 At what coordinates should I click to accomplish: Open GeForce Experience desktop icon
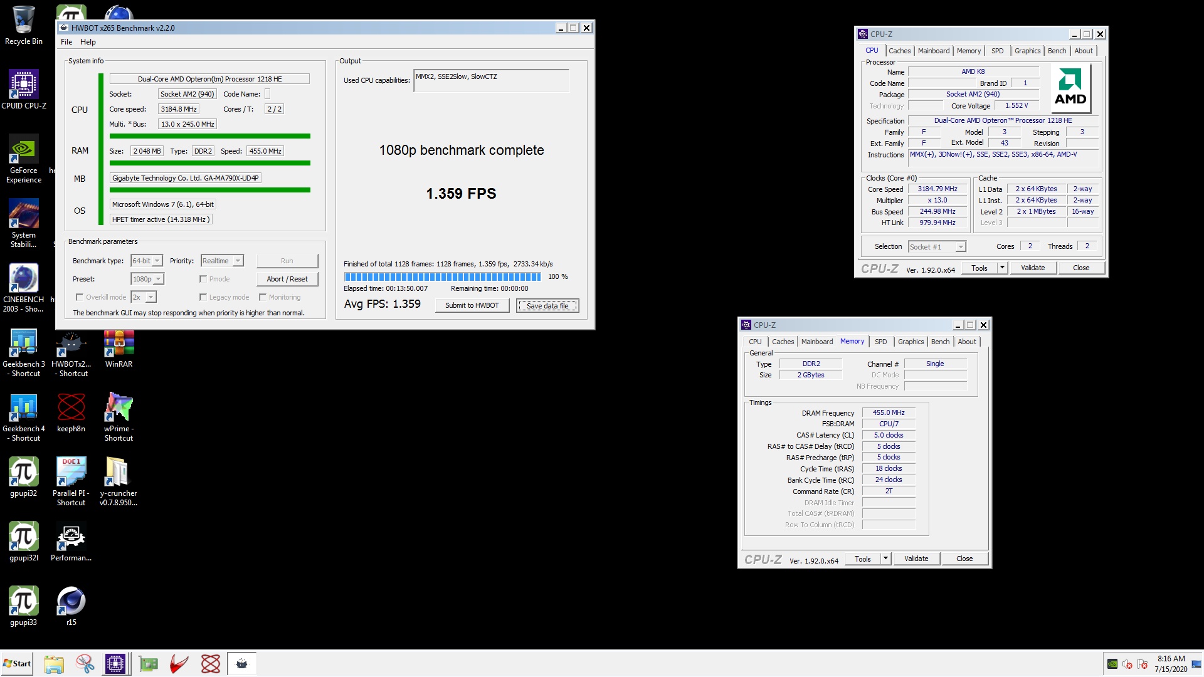point(23,159)
